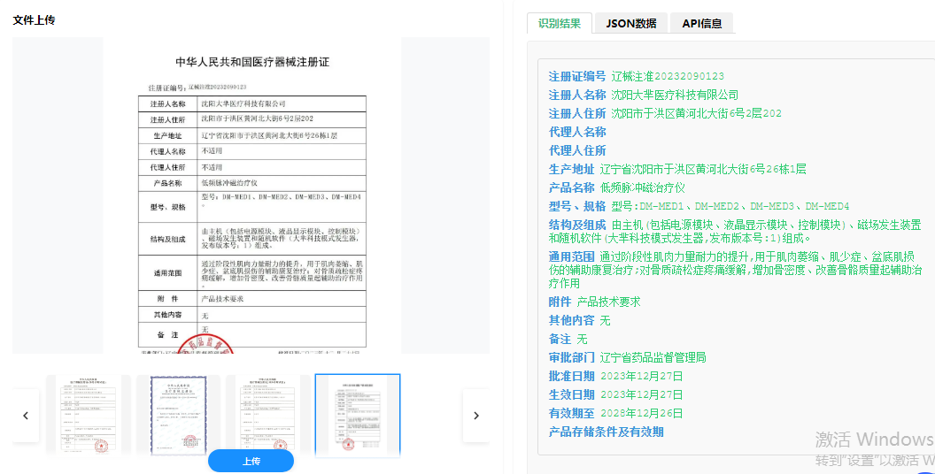This screenshot has height=474, width=935.
Task: Click the 备注 label
Action: pos(560,339)
